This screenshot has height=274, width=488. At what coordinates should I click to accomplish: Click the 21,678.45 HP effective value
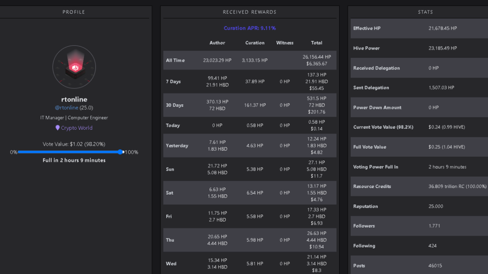point(443,29)
